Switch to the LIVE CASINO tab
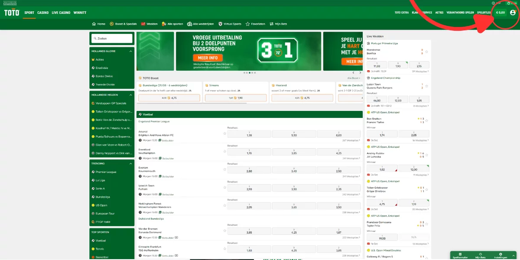The width and height of the screenshot is (520, 260). click(61, 13)
